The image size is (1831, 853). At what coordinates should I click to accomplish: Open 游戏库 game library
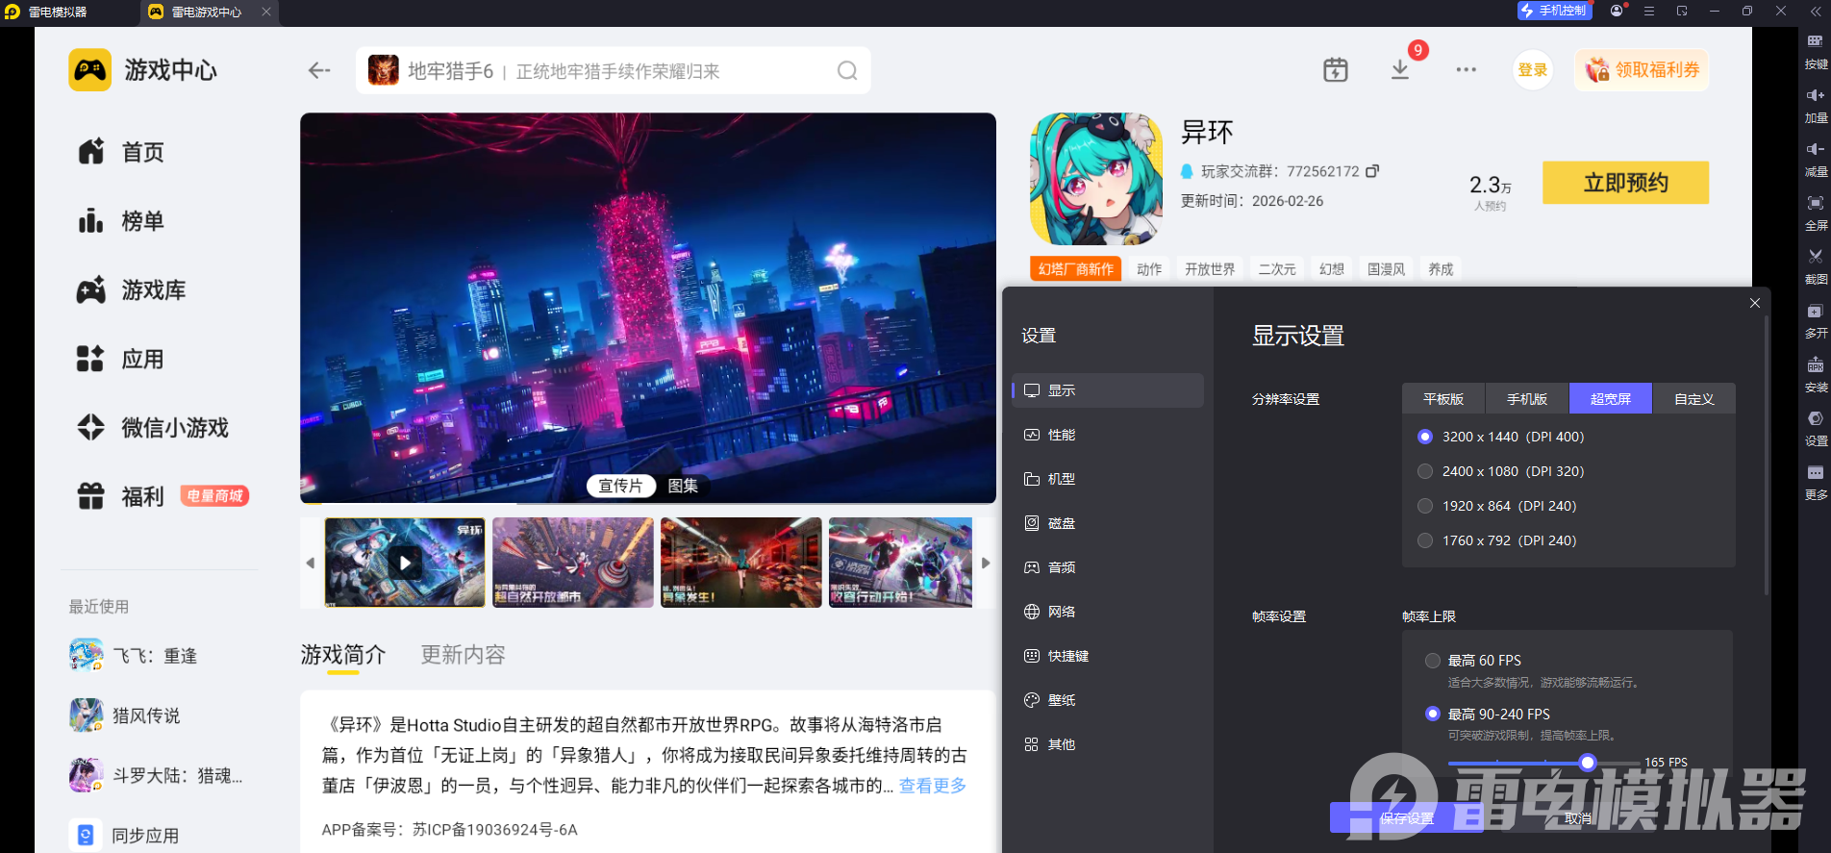[132, 290]
